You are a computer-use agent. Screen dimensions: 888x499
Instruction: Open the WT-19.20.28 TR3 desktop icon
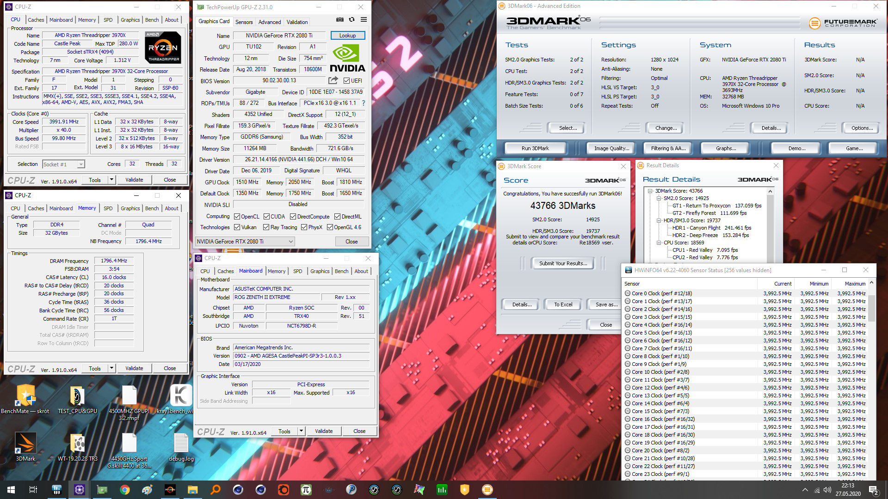tap(77, 447)
